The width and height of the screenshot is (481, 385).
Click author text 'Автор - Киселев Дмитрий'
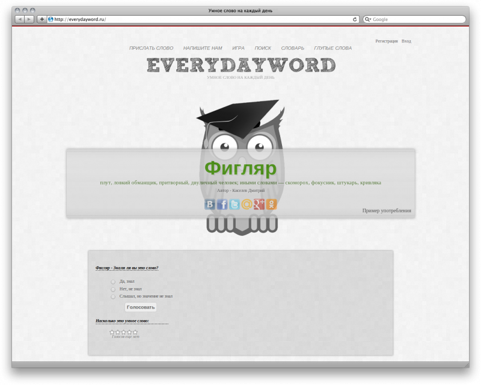tap(241, 191)
